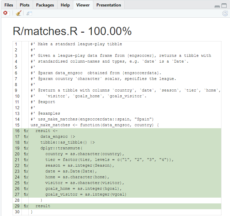Open viewer in new window icon
Image resolution: width=230 pixels, height=216 pixels.
tap(29, 13)
